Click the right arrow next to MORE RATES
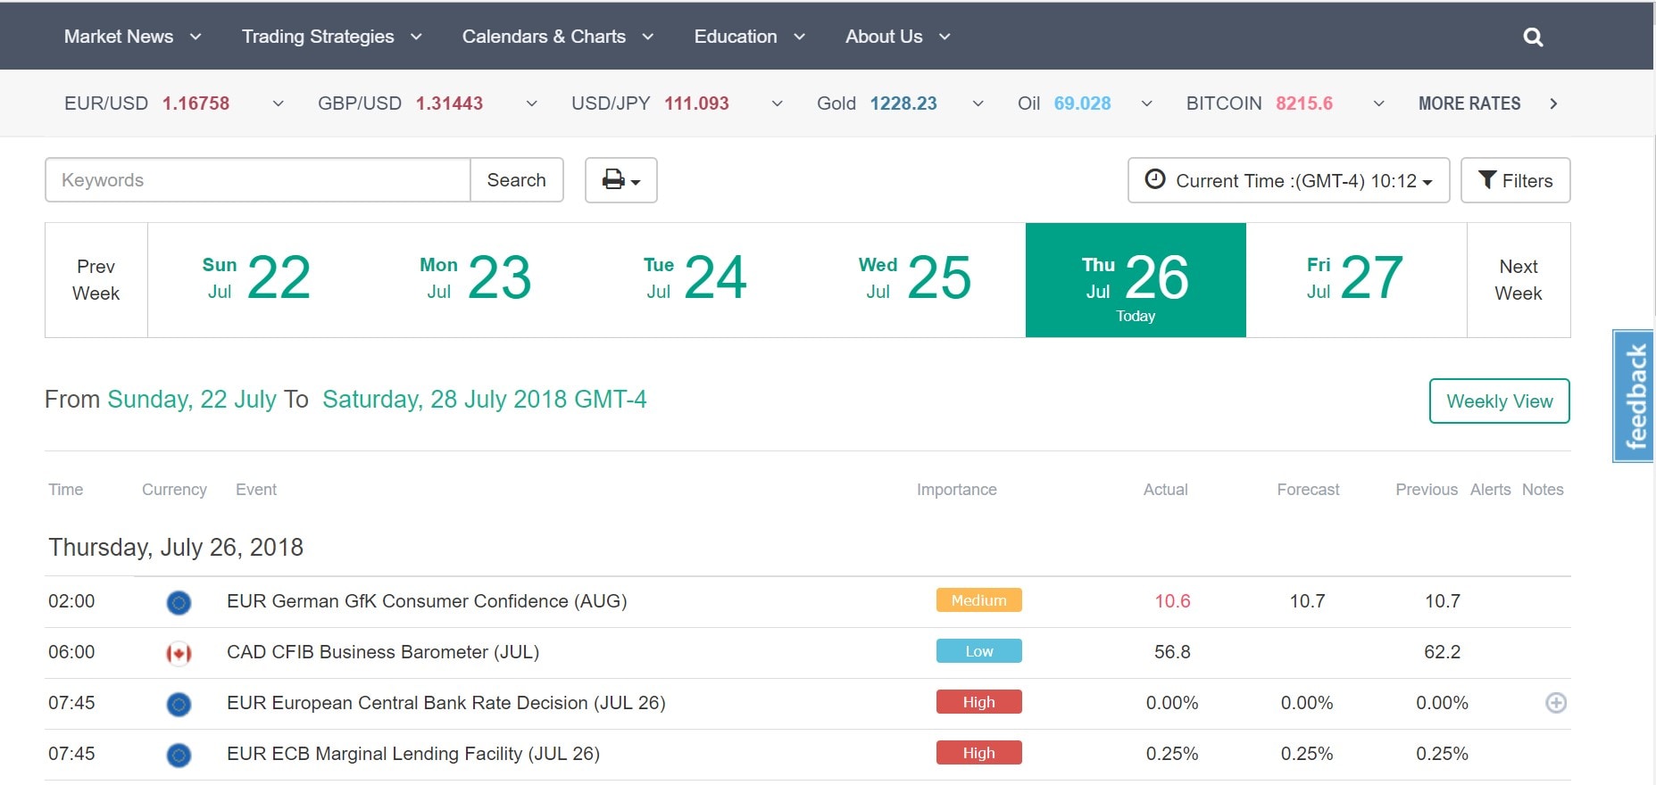 1553,103
